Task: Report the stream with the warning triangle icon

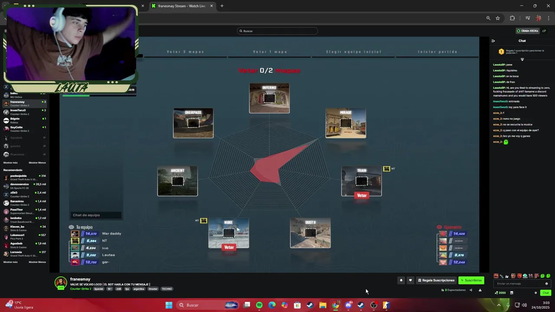Action: (480, 290)
